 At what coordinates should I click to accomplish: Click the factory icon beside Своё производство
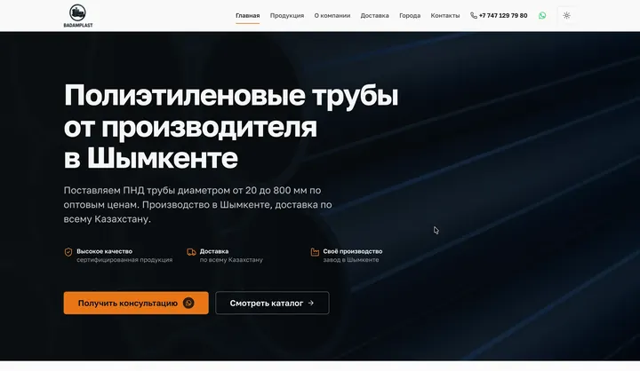(x=315, y=252)
